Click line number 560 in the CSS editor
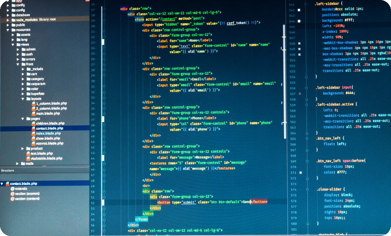The width and height of the screenshot is (391, 236). click(x=293, y=111)
